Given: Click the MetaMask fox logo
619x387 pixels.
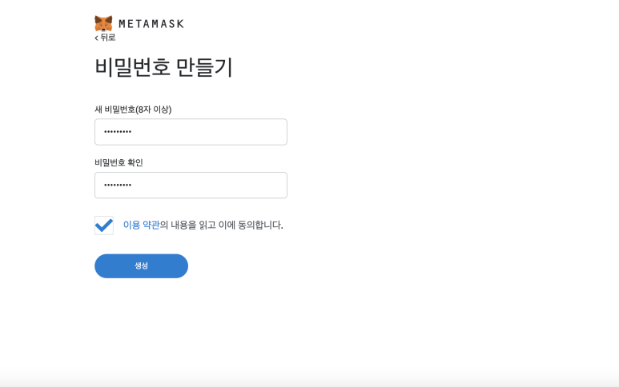Looking at the screenshot, I should [x=103, y=24].
